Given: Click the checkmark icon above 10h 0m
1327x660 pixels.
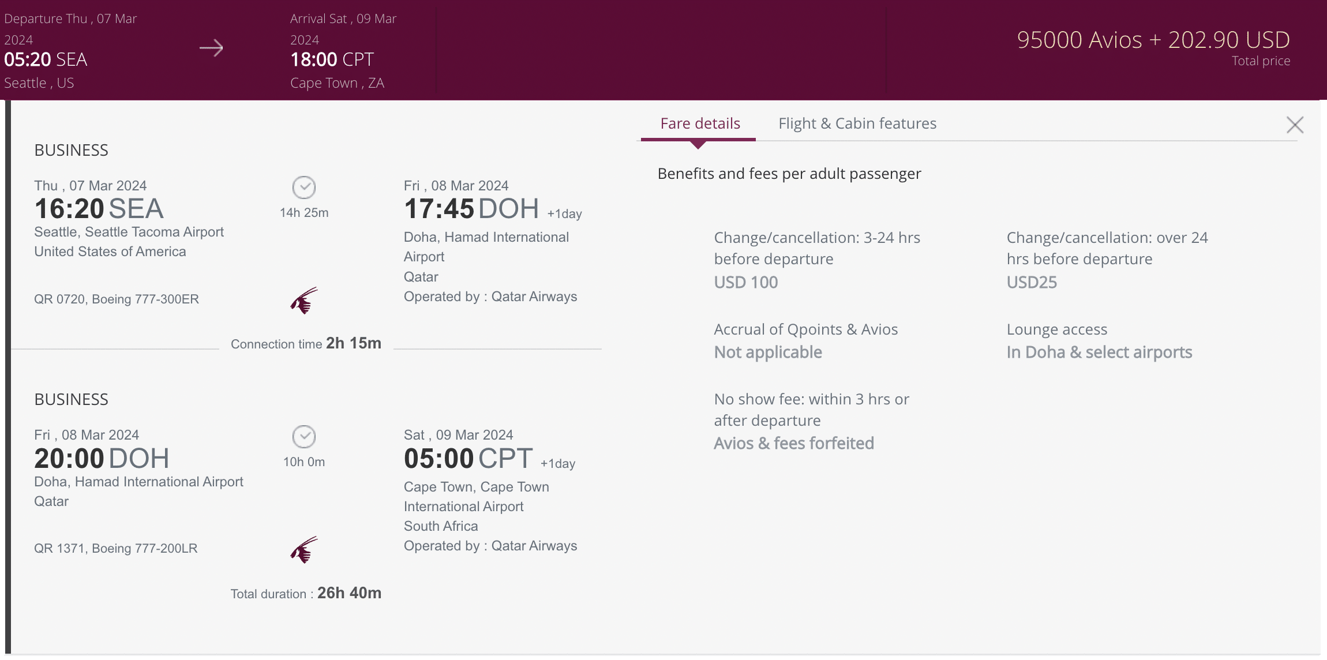Looking at the screenshot, I should [x=304, y=437].
